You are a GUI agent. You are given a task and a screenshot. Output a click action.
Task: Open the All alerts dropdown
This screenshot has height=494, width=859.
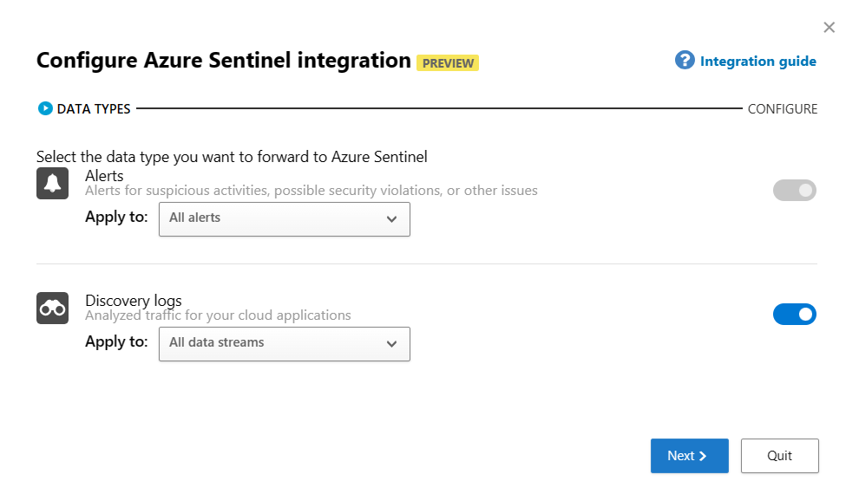click(285, 219)
